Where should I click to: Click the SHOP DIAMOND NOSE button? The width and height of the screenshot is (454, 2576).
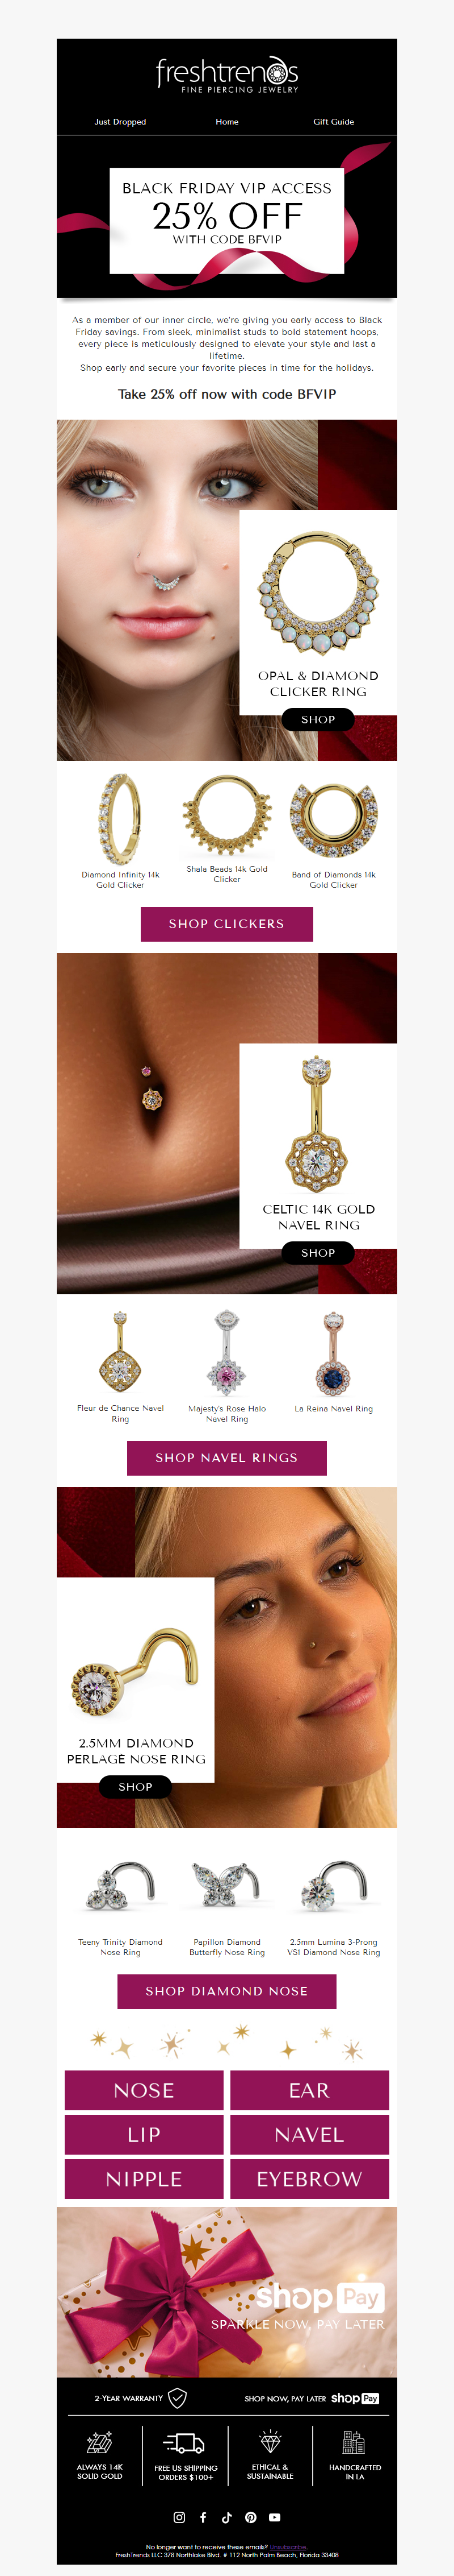point(226,1991)
